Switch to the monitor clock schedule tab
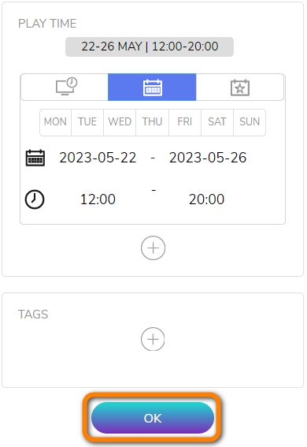This screenshot has width=307, height=447. [65, 87]
